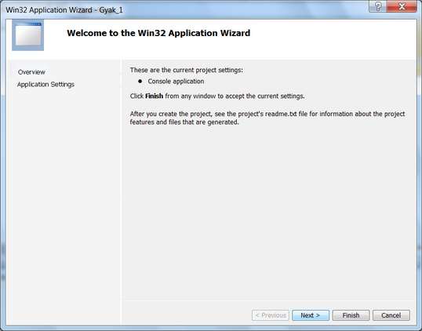This screenshot has width=422, height=331.
Task: Click 'These are the current project settings:' text
Action: pyautogui.click(x=186, y=70)
